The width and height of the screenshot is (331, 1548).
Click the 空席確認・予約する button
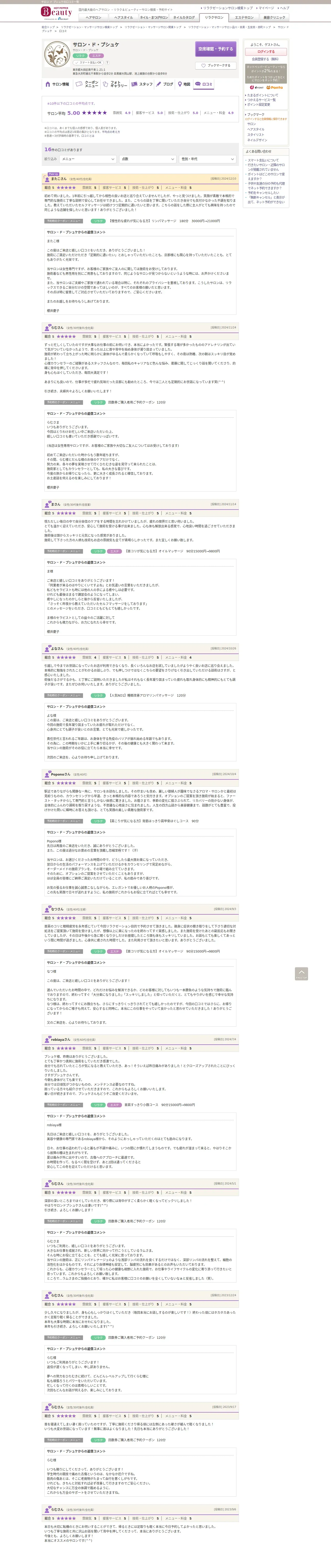[216, 49]
